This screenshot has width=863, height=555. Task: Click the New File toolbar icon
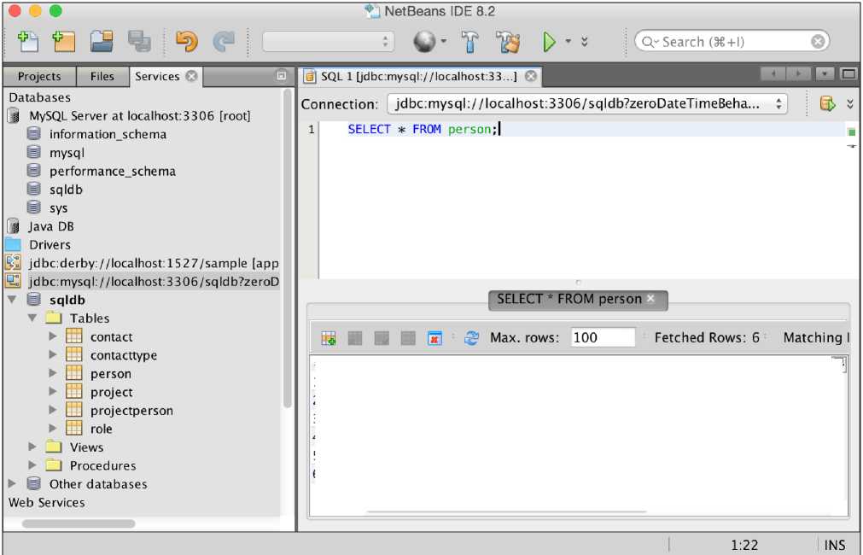tap(27, 41)
